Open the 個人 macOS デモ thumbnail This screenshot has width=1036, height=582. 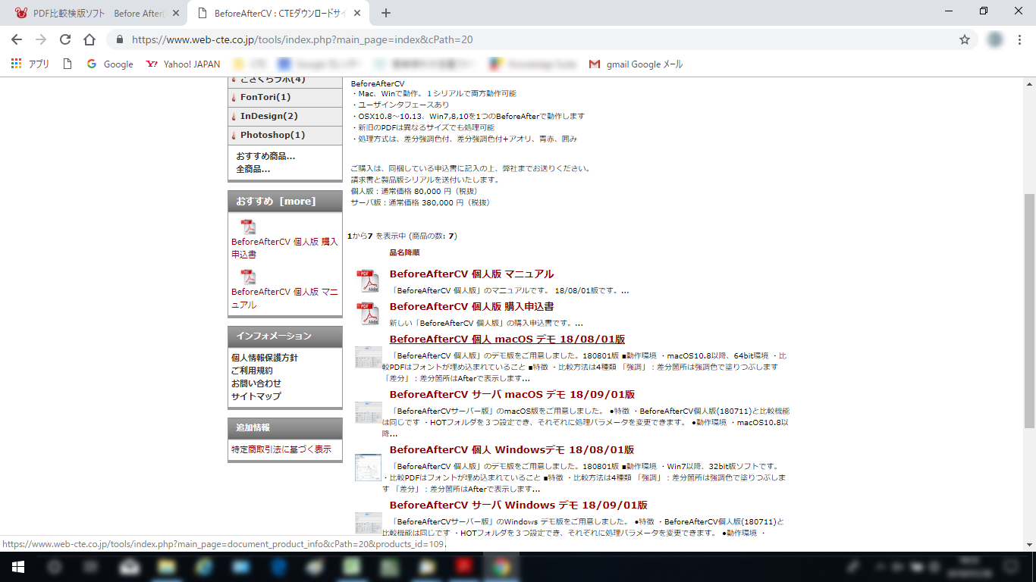click(x=369, y=358)
